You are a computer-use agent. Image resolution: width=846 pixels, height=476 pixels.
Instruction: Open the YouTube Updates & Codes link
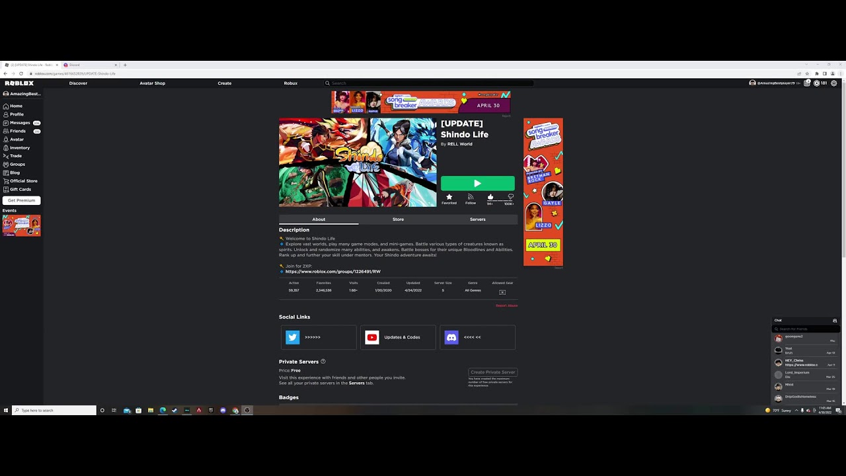click(x=398, y=337)
